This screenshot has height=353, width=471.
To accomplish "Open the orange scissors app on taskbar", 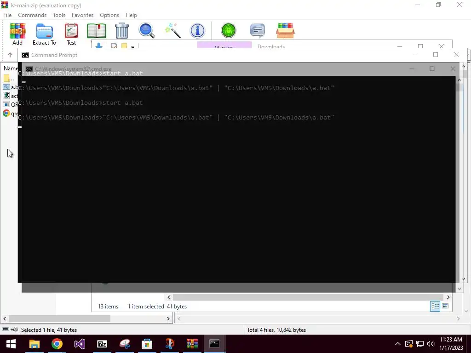I will tap(170, 344).
